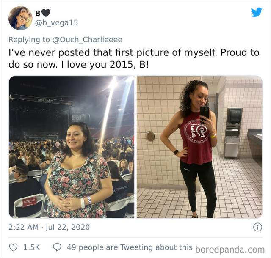Click the display name B
This screenshot has width=271, height=258.
point(37,13)
